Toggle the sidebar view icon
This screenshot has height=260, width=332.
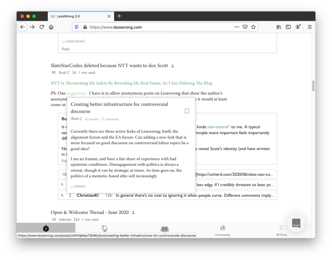coord(288,27)
